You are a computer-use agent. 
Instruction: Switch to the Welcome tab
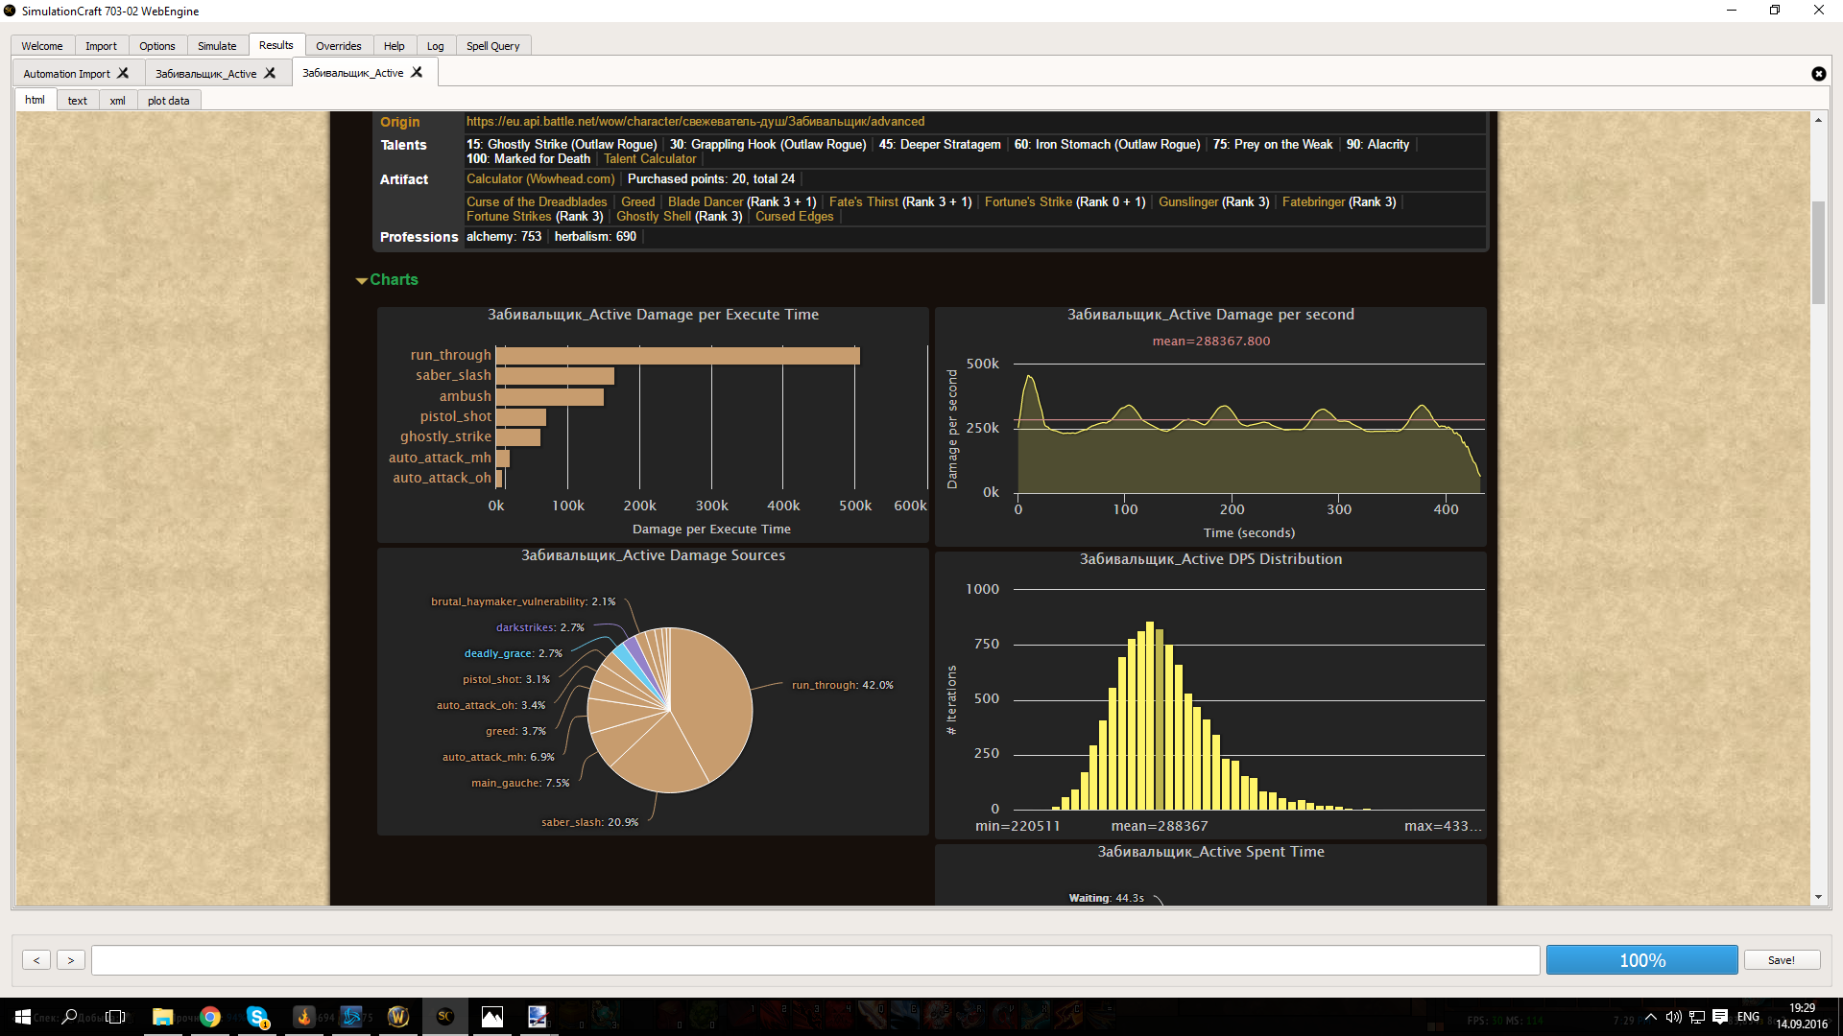coord(42,46)
